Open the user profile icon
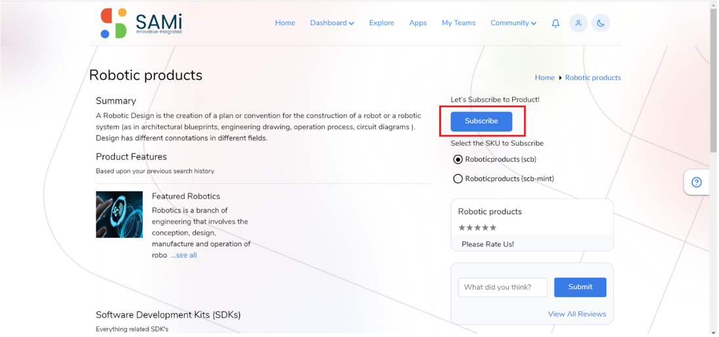This screenshot has width=719, height=337. point(578,23)
